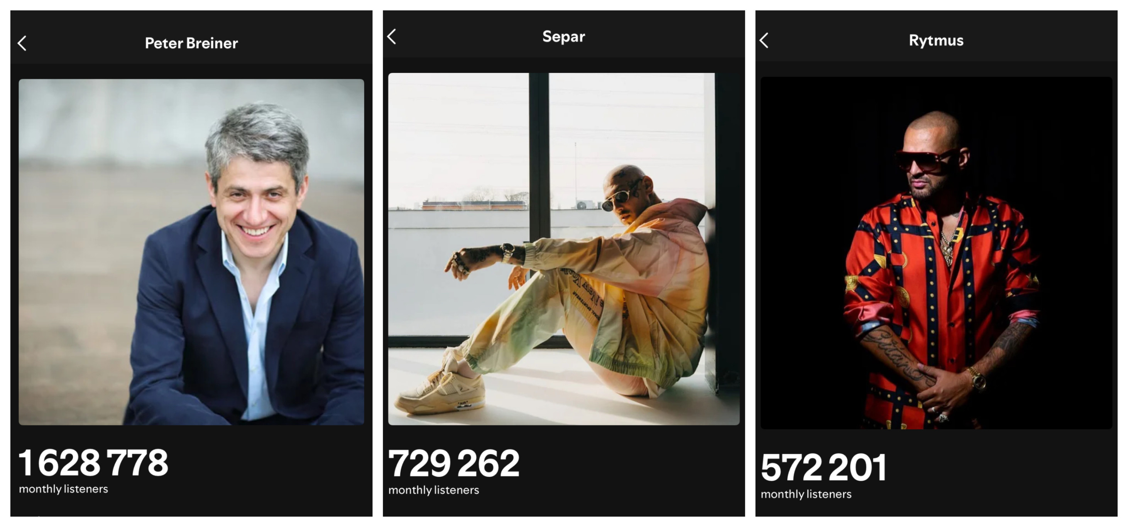
Task: Click the 572 201 listener count
Action: tap(824, 468)
